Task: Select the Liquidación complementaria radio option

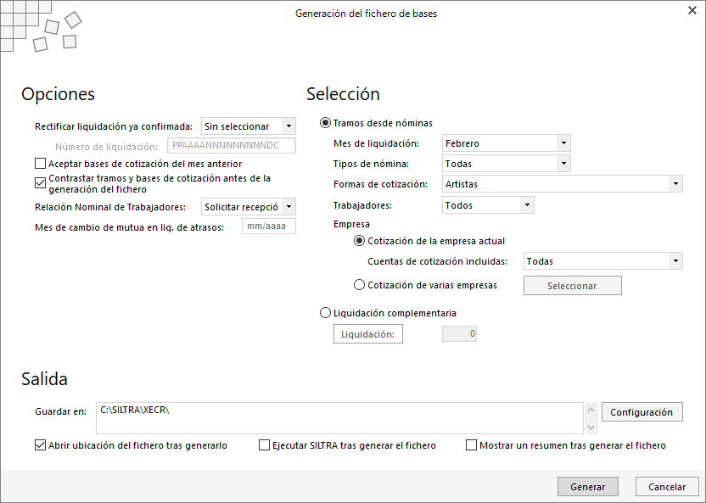Action: (x=325, y=313)
